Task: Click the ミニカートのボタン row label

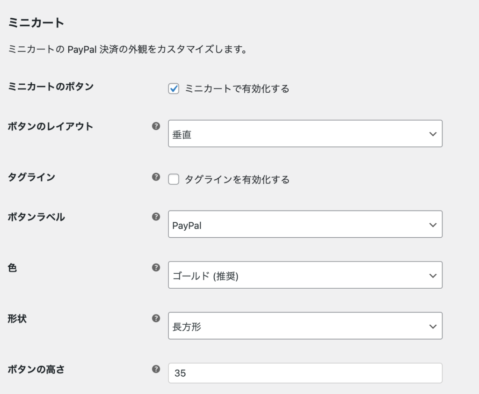Action: coord(51,87)
